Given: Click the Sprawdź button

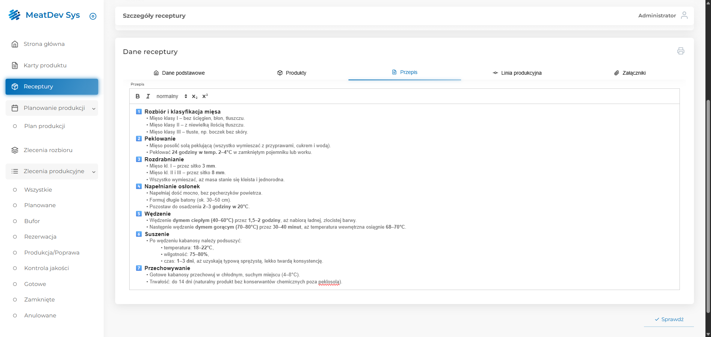Looking at the screenshot, I should click(669, 319).
